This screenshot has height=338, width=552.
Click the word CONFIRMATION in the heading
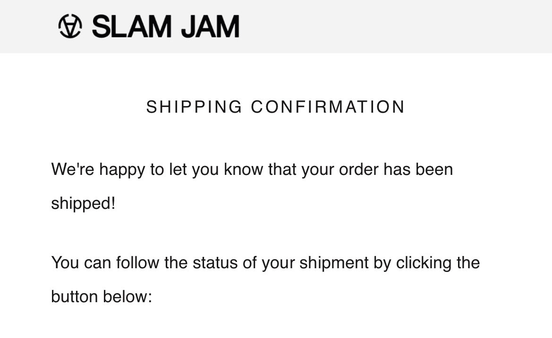pyautogui.click(x=328, y=107)
